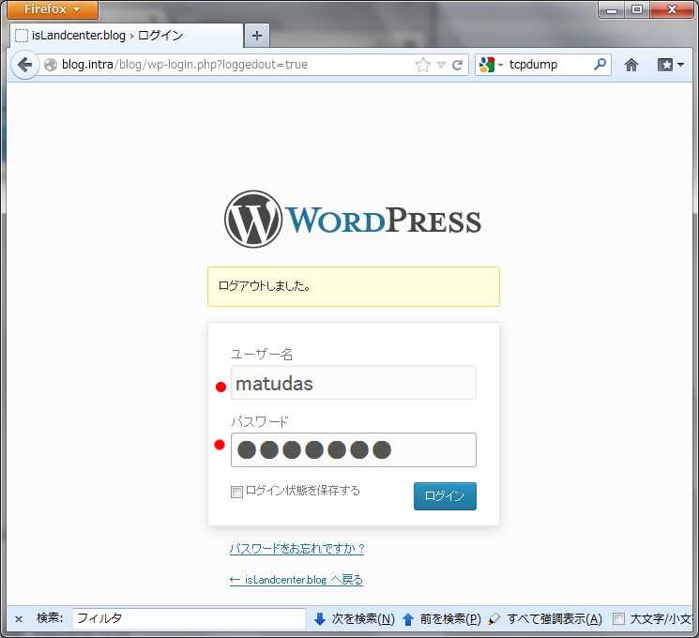The width and height of the screenshot is (699, 638).
Task: Maximize the Firefox window
Action: [637, 9]
